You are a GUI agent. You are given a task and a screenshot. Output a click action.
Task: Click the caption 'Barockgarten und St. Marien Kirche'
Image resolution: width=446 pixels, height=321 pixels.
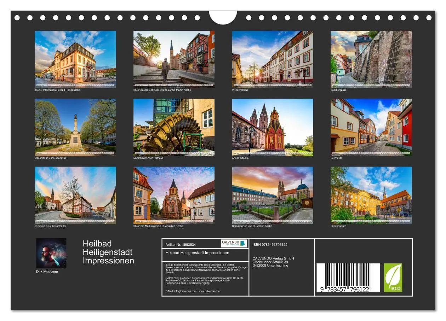[x=252, y=226]
